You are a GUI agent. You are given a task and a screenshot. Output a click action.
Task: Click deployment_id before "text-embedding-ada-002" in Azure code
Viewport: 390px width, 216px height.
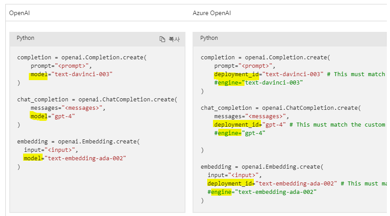[229, 184]
